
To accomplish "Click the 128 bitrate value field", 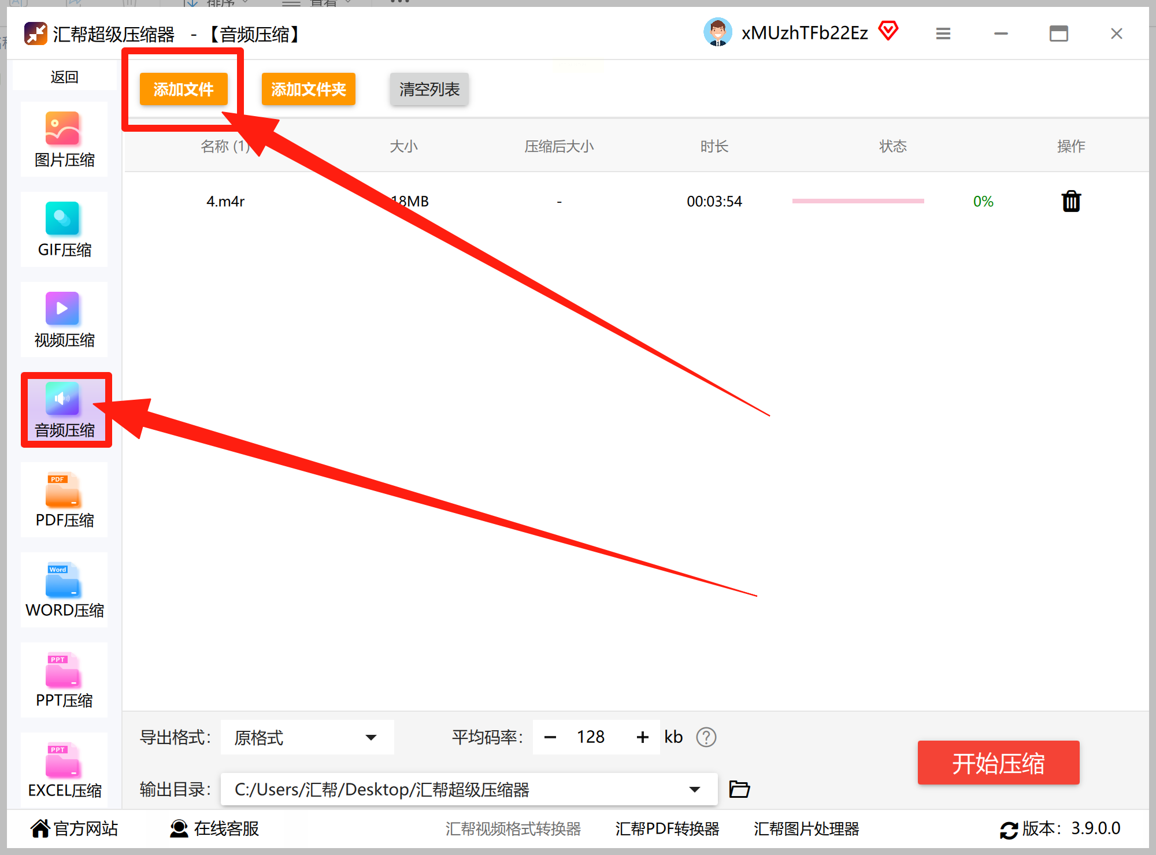I will click(591, 737).
